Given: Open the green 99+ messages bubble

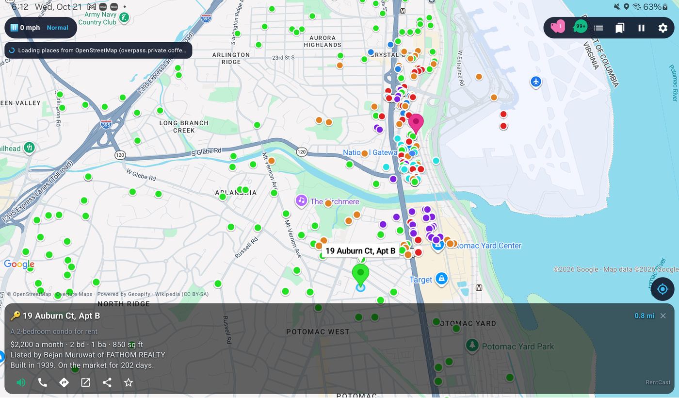Looking at the screenshot, I should tap(579, 27).
